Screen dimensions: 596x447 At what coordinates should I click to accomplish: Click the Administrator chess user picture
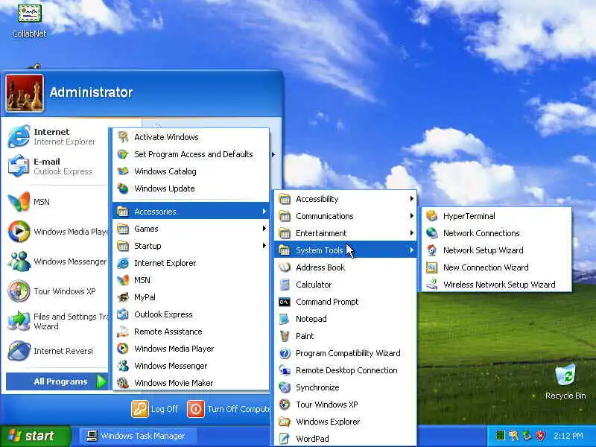pos(25,92)
